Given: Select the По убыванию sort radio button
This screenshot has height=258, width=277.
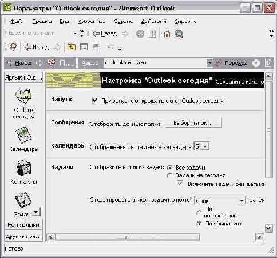Looking at the screenshot, I should click(x=199, y=224).
